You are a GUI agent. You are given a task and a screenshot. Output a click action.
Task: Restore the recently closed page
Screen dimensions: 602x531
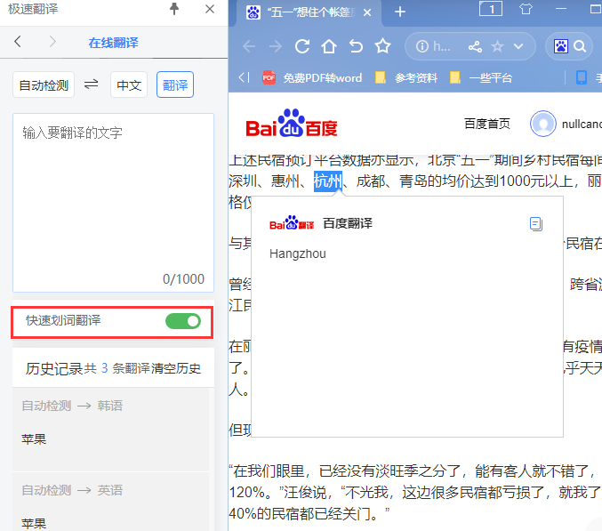[x=356, y=46]
